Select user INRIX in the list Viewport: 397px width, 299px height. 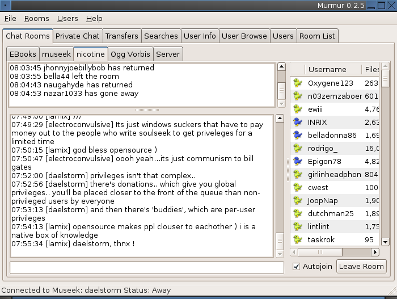coord(335,122)
